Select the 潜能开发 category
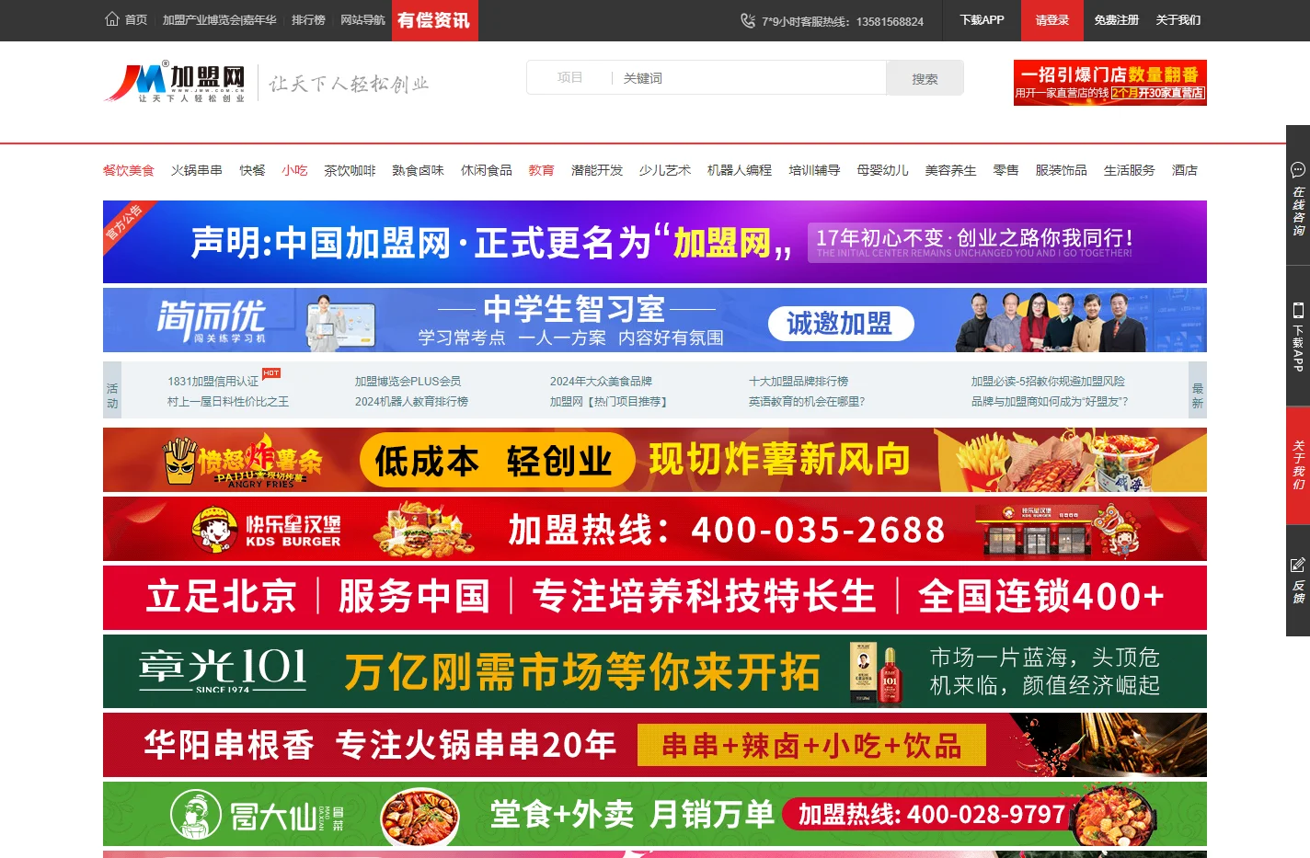The image size is (1310, 858). [596, 170]
